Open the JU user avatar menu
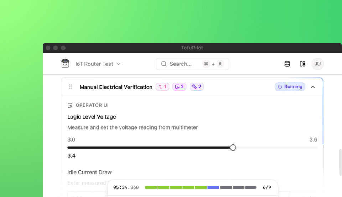Viewport: 342px width, 197px height. [x=317, y=64]
